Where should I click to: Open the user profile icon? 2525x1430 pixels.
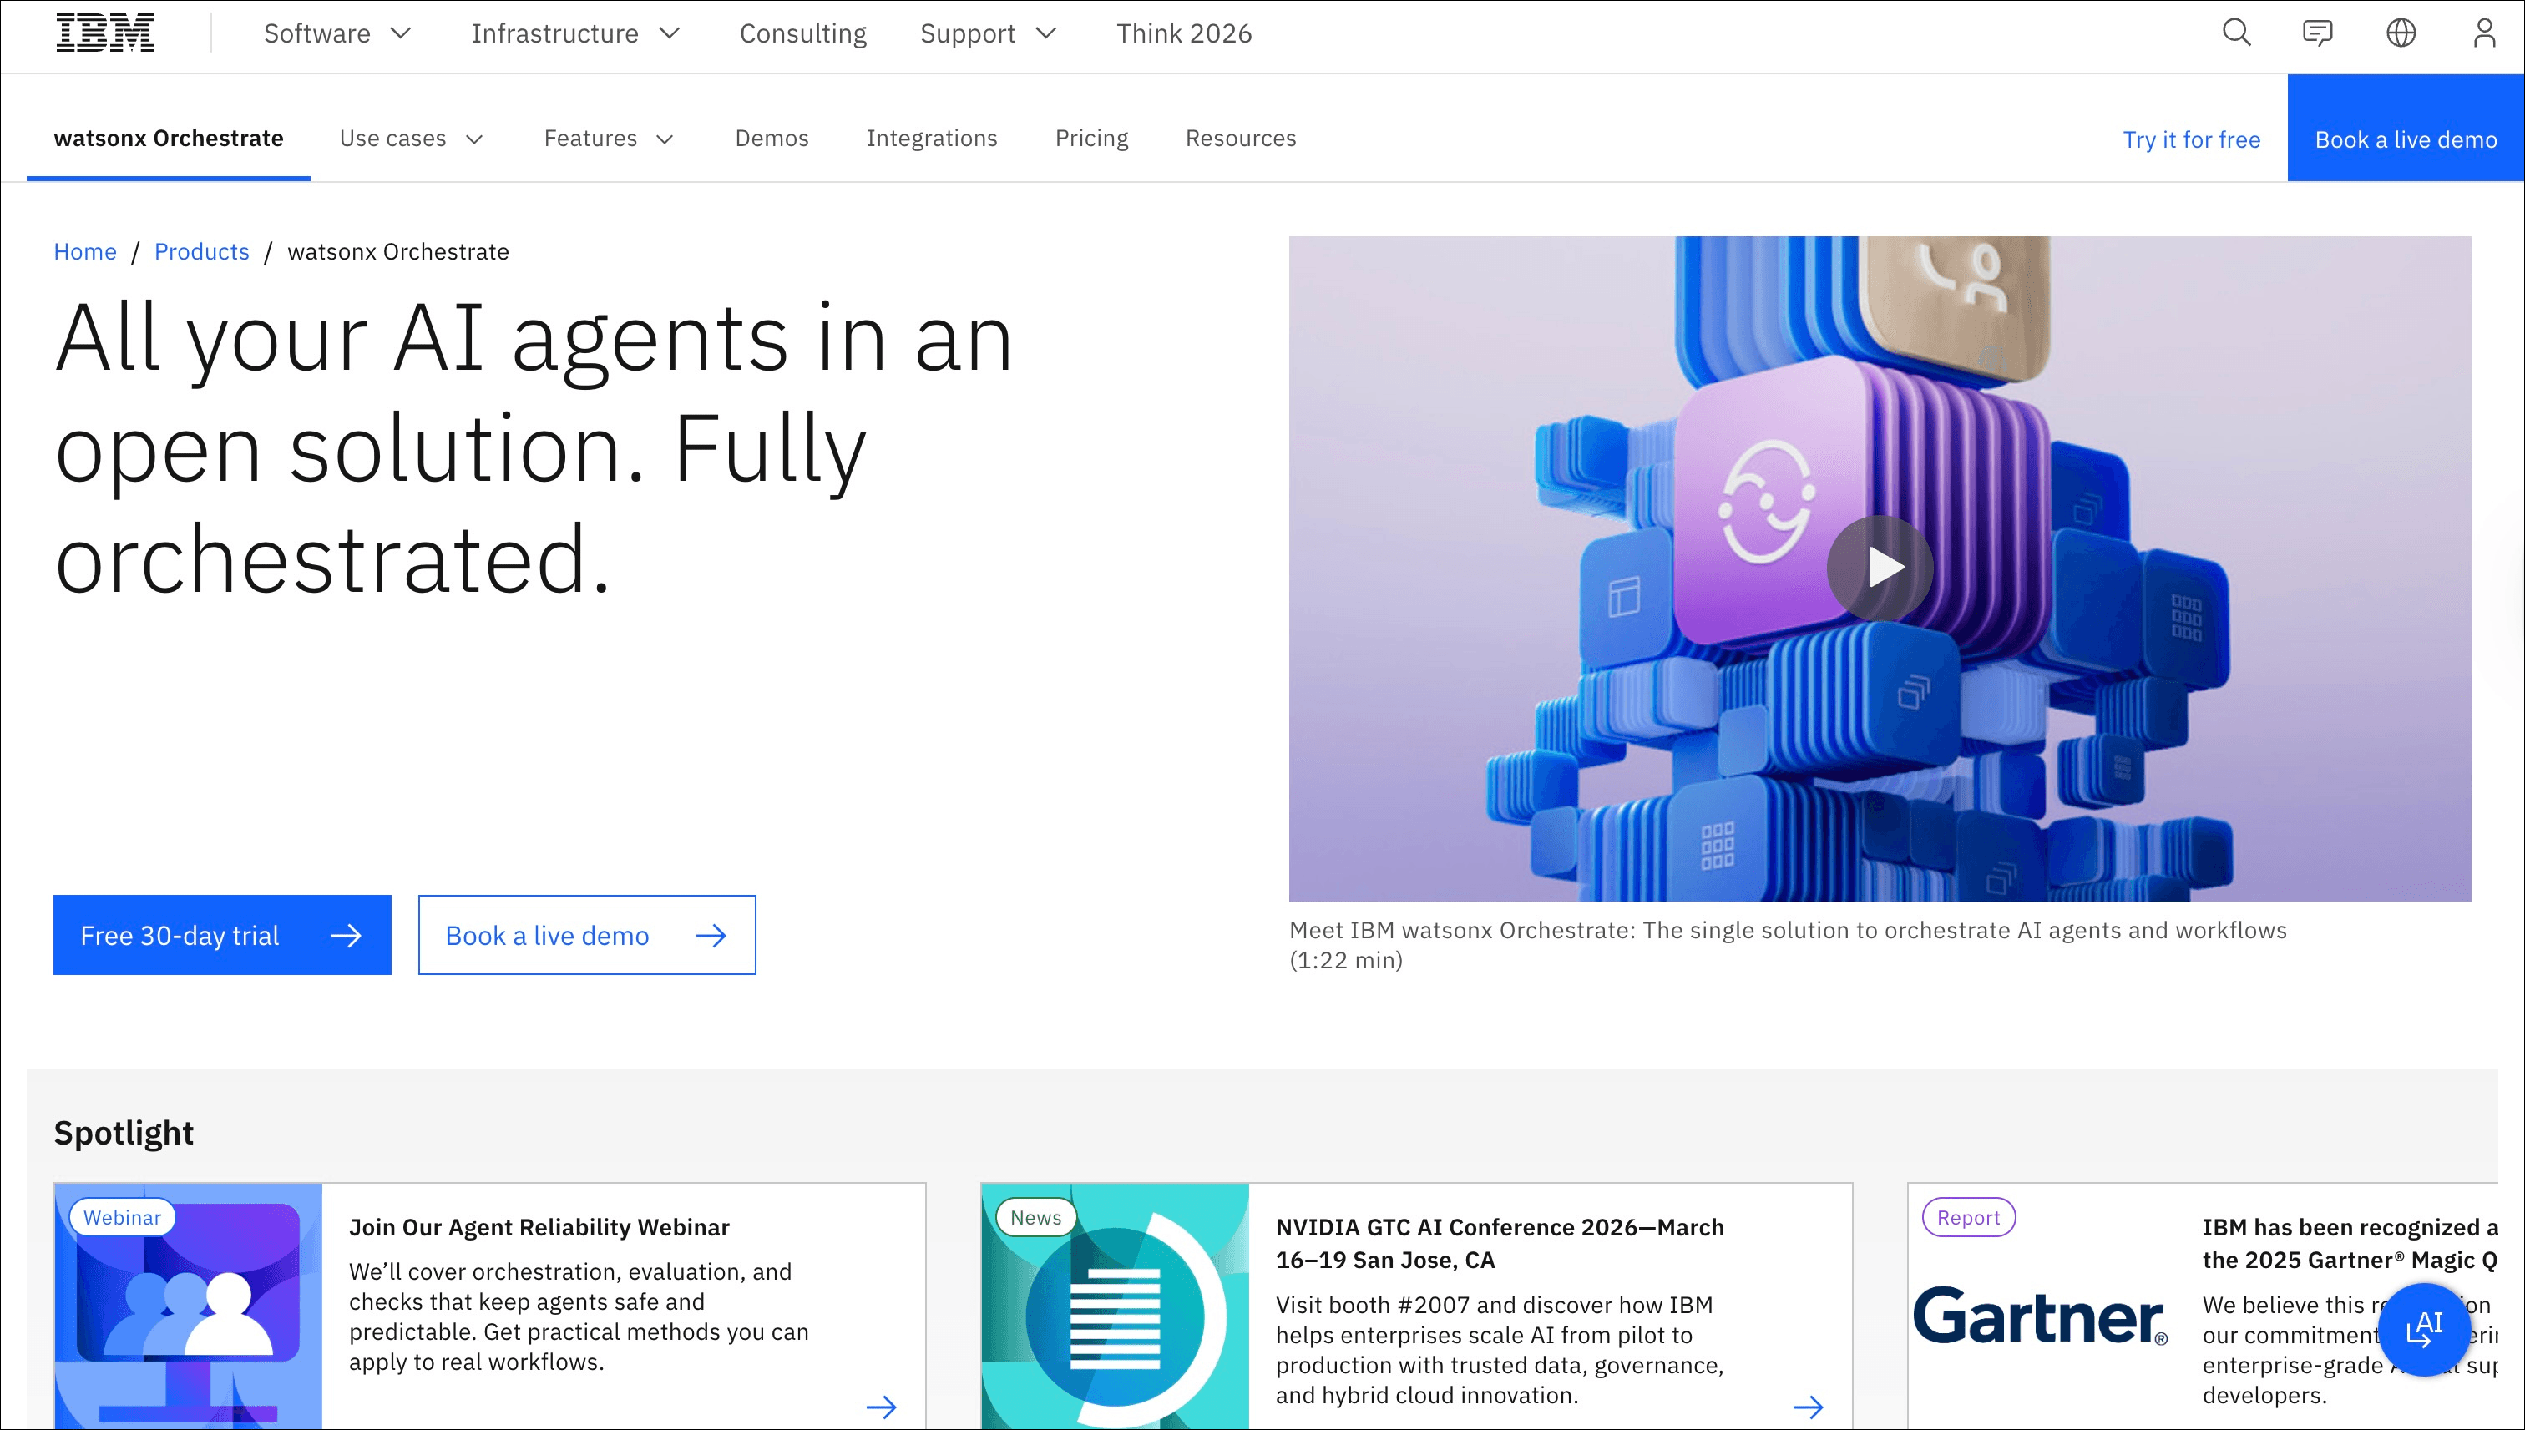click(x=2484, y=33)
